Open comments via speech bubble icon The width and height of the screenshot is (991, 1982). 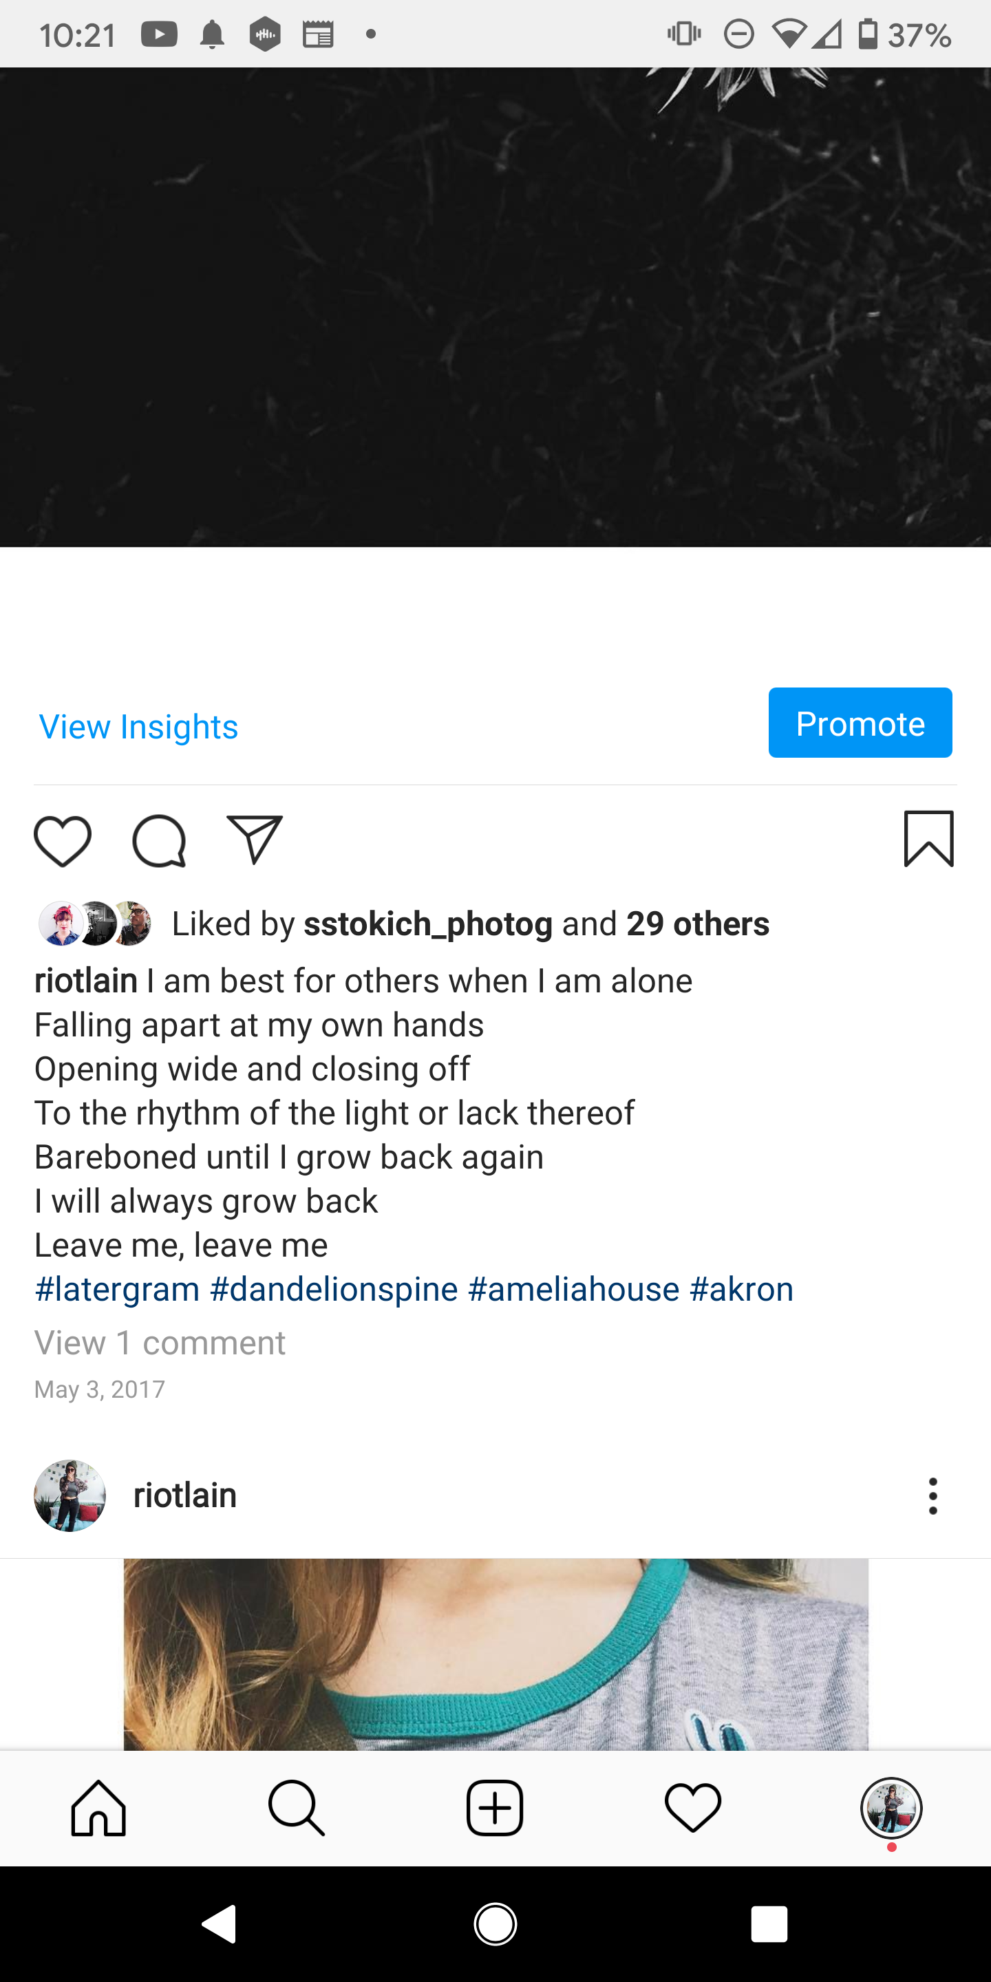pos(159,841)
